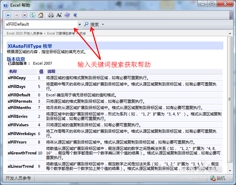Select the xlFillValues row name
Screen dimensions: 236x185
click(x=18, y=125)
